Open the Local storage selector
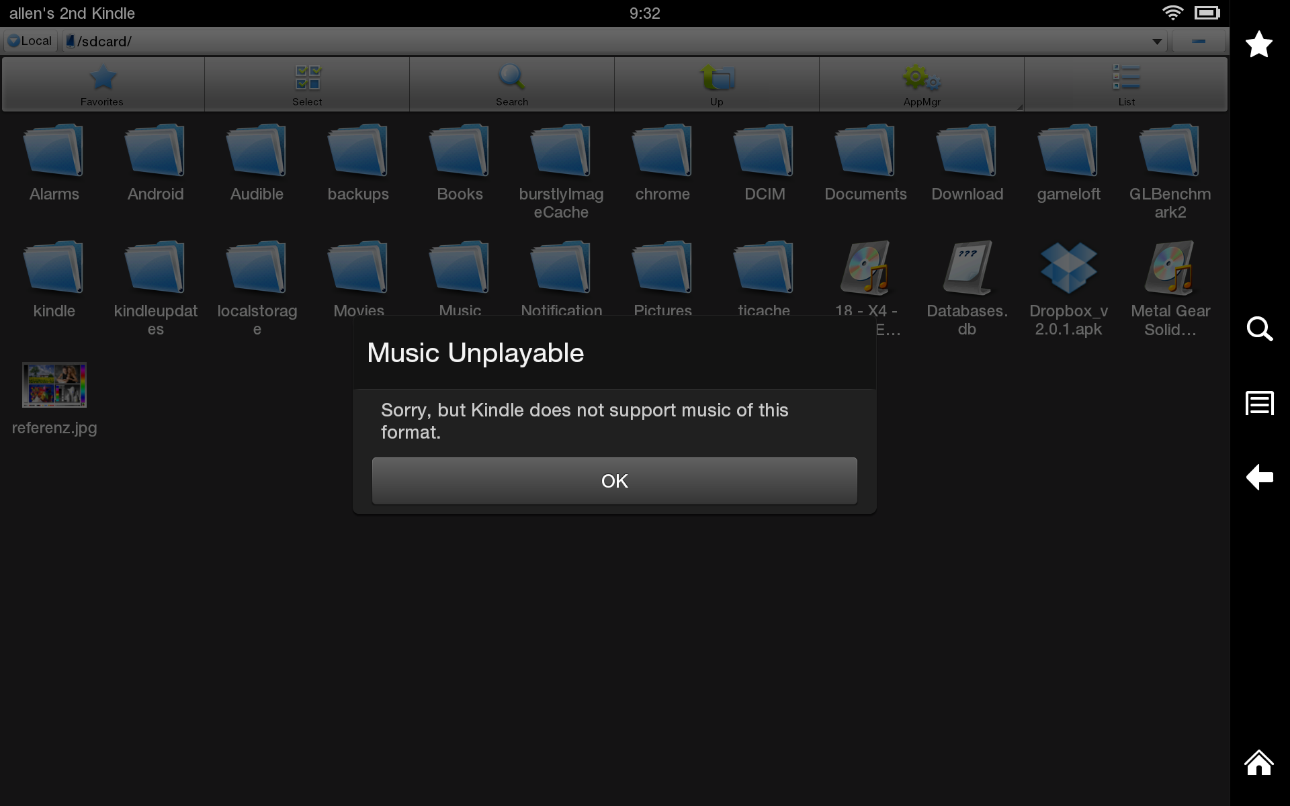 coord(30,41)
